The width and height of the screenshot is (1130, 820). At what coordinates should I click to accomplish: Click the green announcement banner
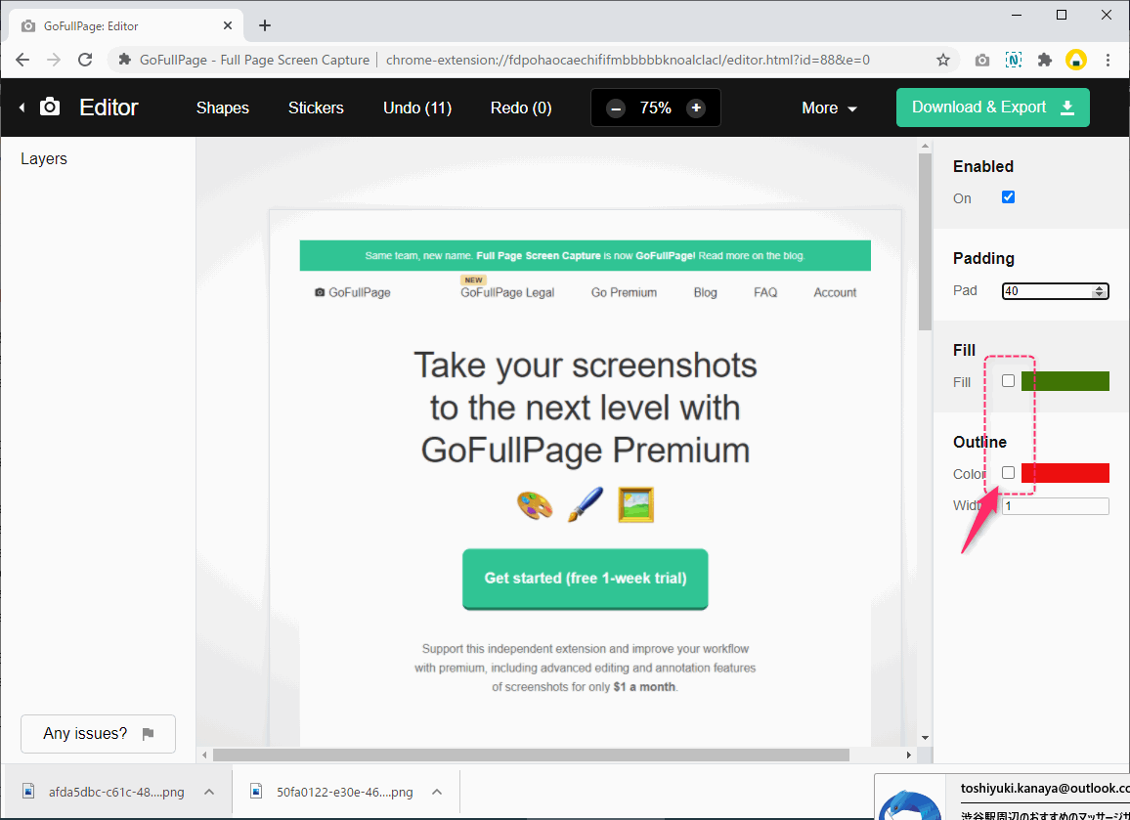[x=586, y=256]
